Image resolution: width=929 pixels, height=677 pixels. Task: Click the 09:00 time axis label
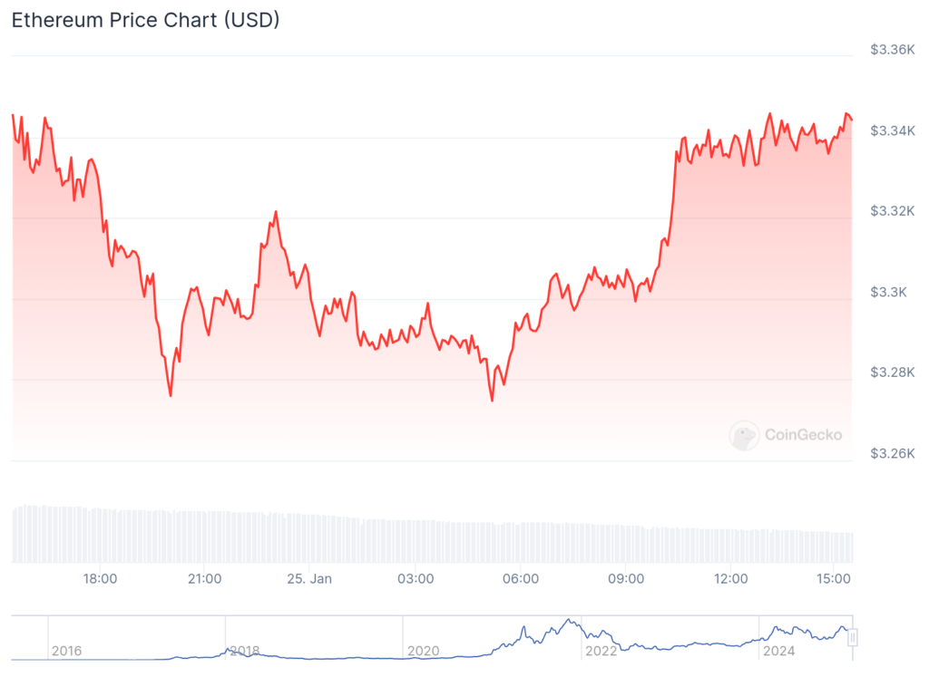tap(626, 578)
